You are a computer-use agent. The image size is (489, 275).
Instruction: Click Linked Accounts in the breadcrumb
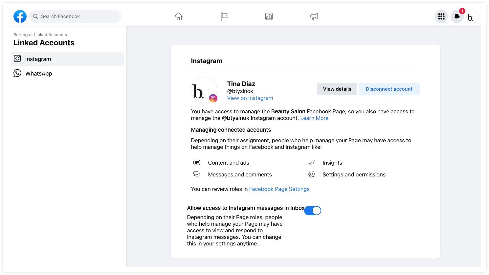tap(51, 34)
